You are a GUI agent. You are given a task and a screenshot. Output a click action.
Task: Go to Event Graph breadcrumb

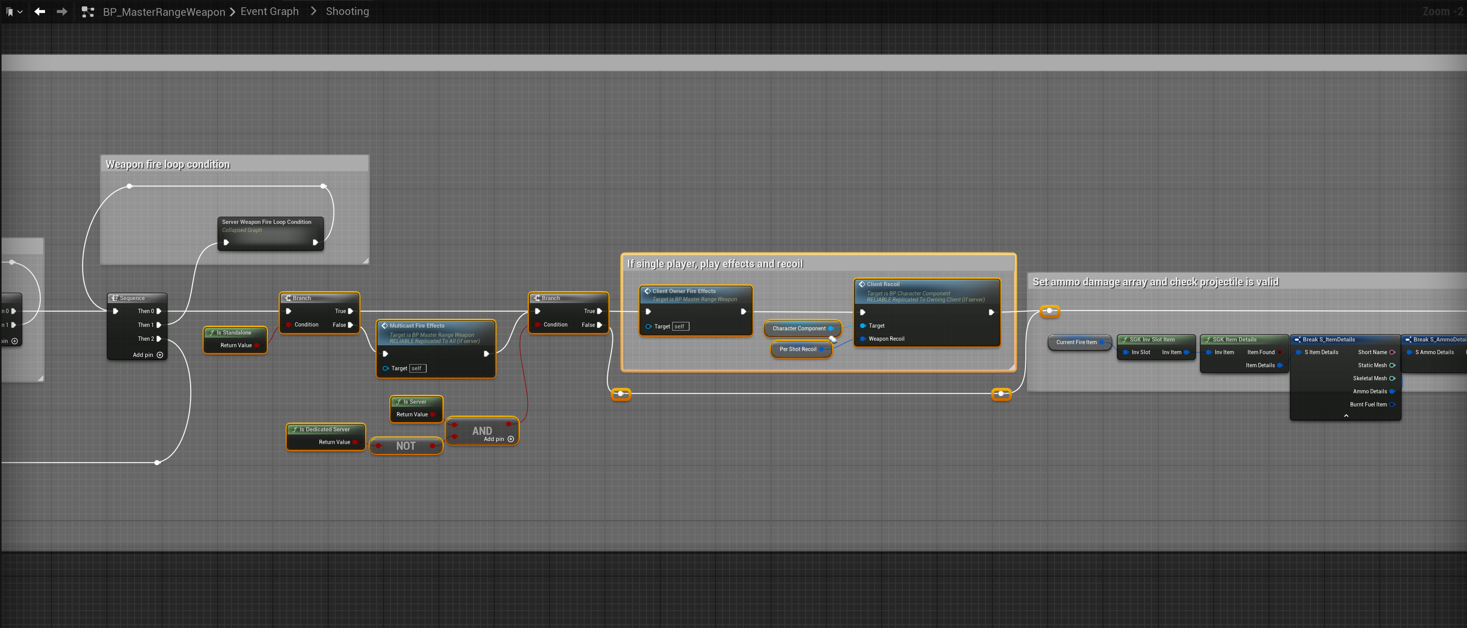[269, 12]
